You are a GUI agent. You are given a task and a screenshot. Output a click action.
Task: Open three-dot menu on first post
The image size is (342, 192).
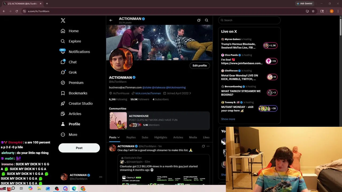click(x=208, y=146)
